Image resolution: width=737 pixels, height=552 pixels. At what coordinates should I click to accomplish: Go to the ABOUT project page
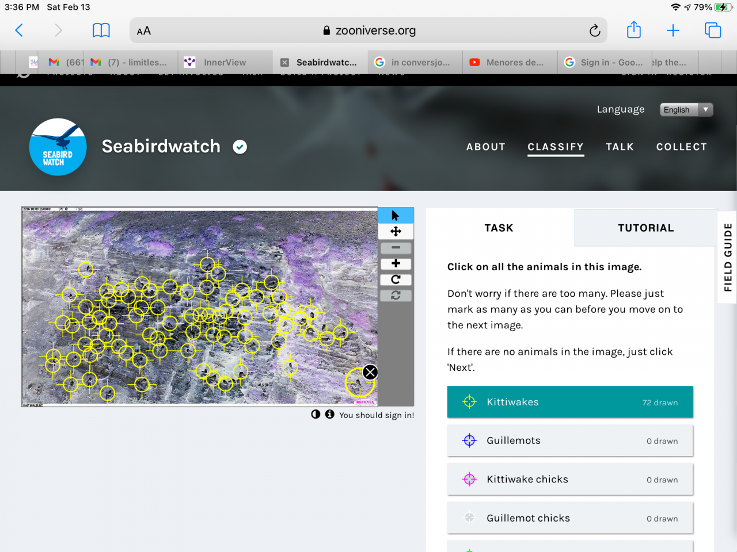[486, 147]
